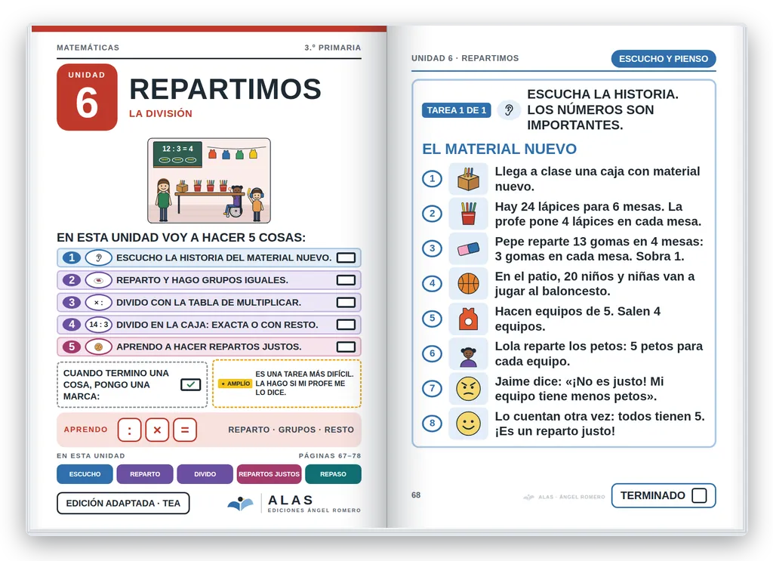Select the REPARTO section tab
773x561 pixels.
(145, 474)
